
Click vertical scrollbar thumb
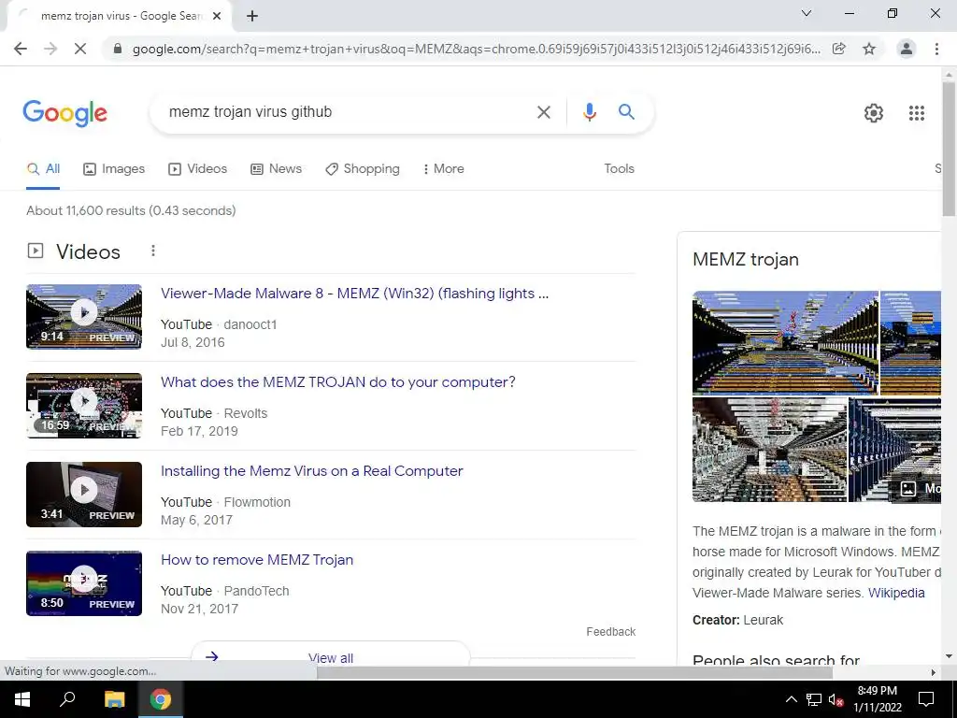(x=949, y=150)
